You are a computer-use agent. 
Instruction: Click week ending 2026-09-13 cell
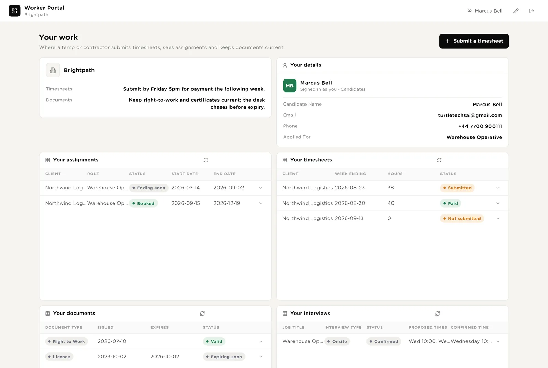click(349, 219)
